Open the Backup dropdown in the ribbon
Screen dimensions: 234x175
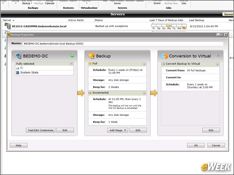27,3
